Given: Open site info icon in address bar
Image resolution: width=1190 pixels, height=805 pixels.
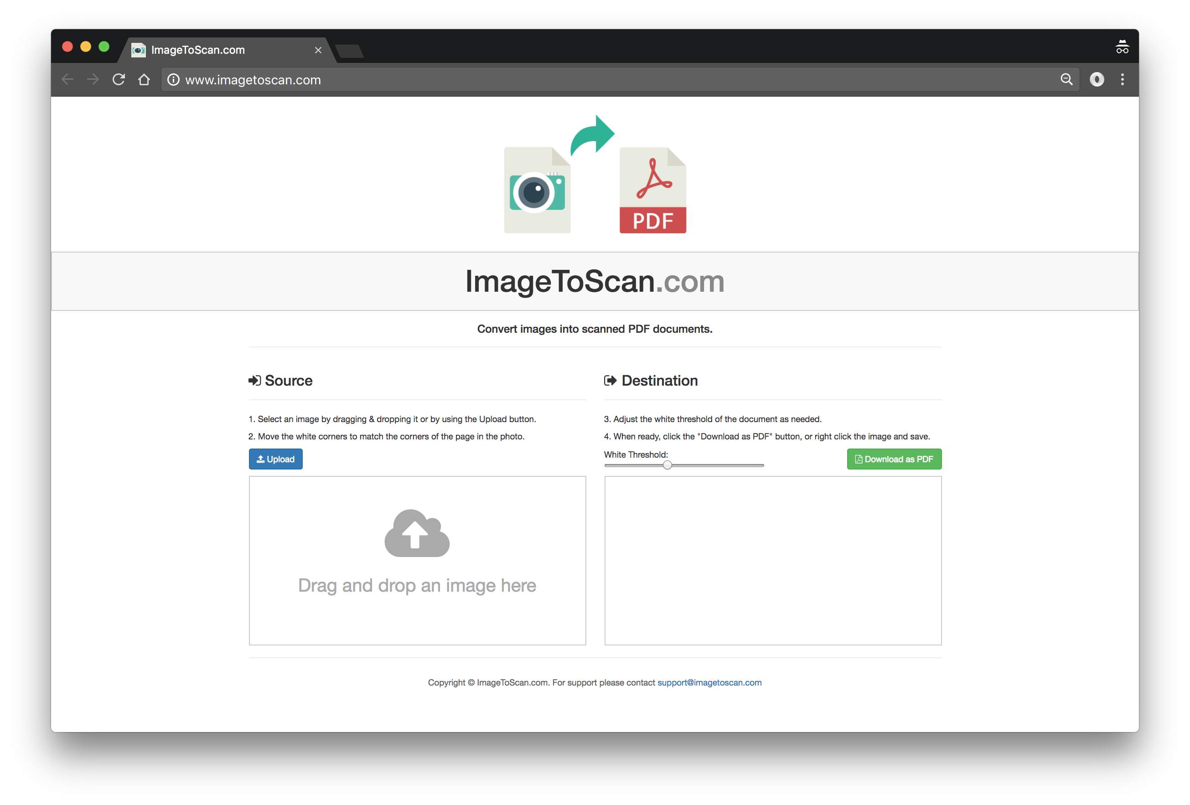Looking at the screenshot, I should tap(174, 80).
